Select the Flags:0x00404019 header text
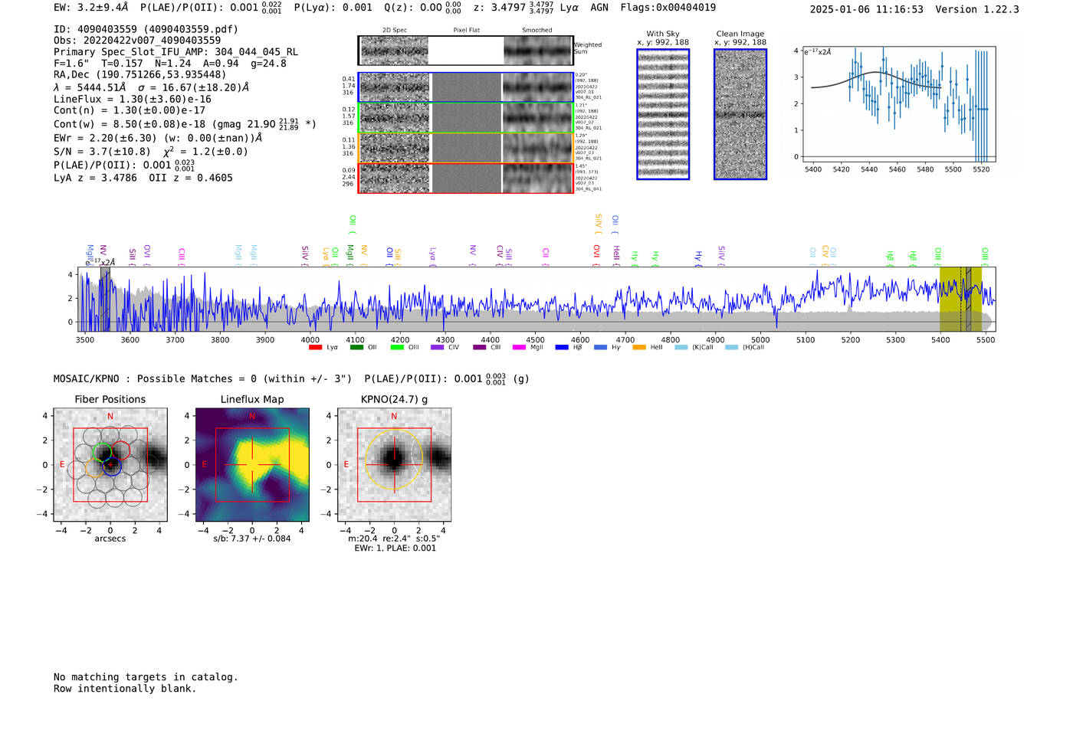 coord(668,7)
